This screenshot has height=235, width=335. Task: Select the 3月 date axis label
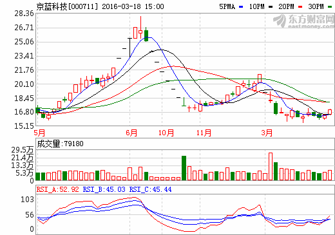click(x=267, y=133)
